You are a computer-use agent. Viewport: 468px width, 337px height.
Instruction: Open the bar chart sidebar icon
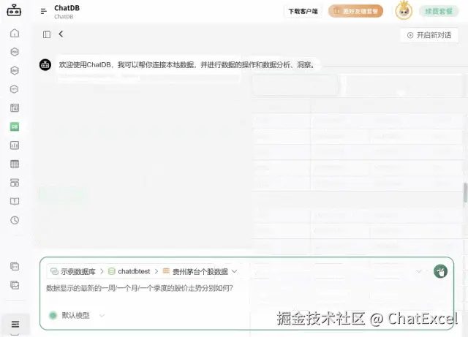[15, 145]
